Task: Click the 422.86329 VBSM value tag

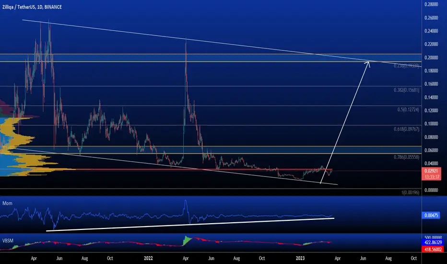Action: (433, 242)
